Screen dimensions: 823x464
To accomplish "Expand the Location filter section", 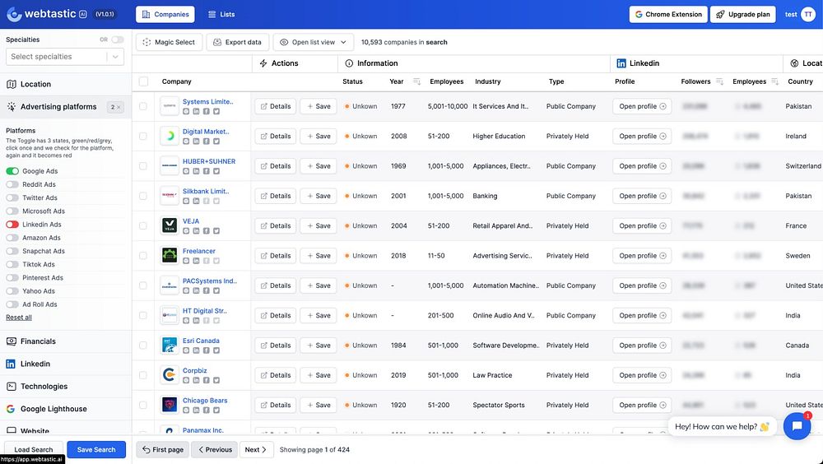I will click(66, 84).
